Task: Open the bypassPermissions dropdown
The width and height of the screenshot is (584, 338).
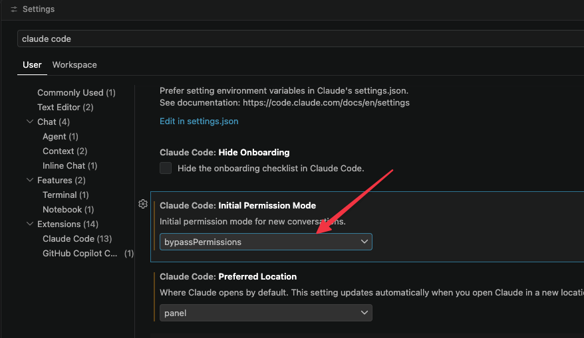Action: pos(266,242)
